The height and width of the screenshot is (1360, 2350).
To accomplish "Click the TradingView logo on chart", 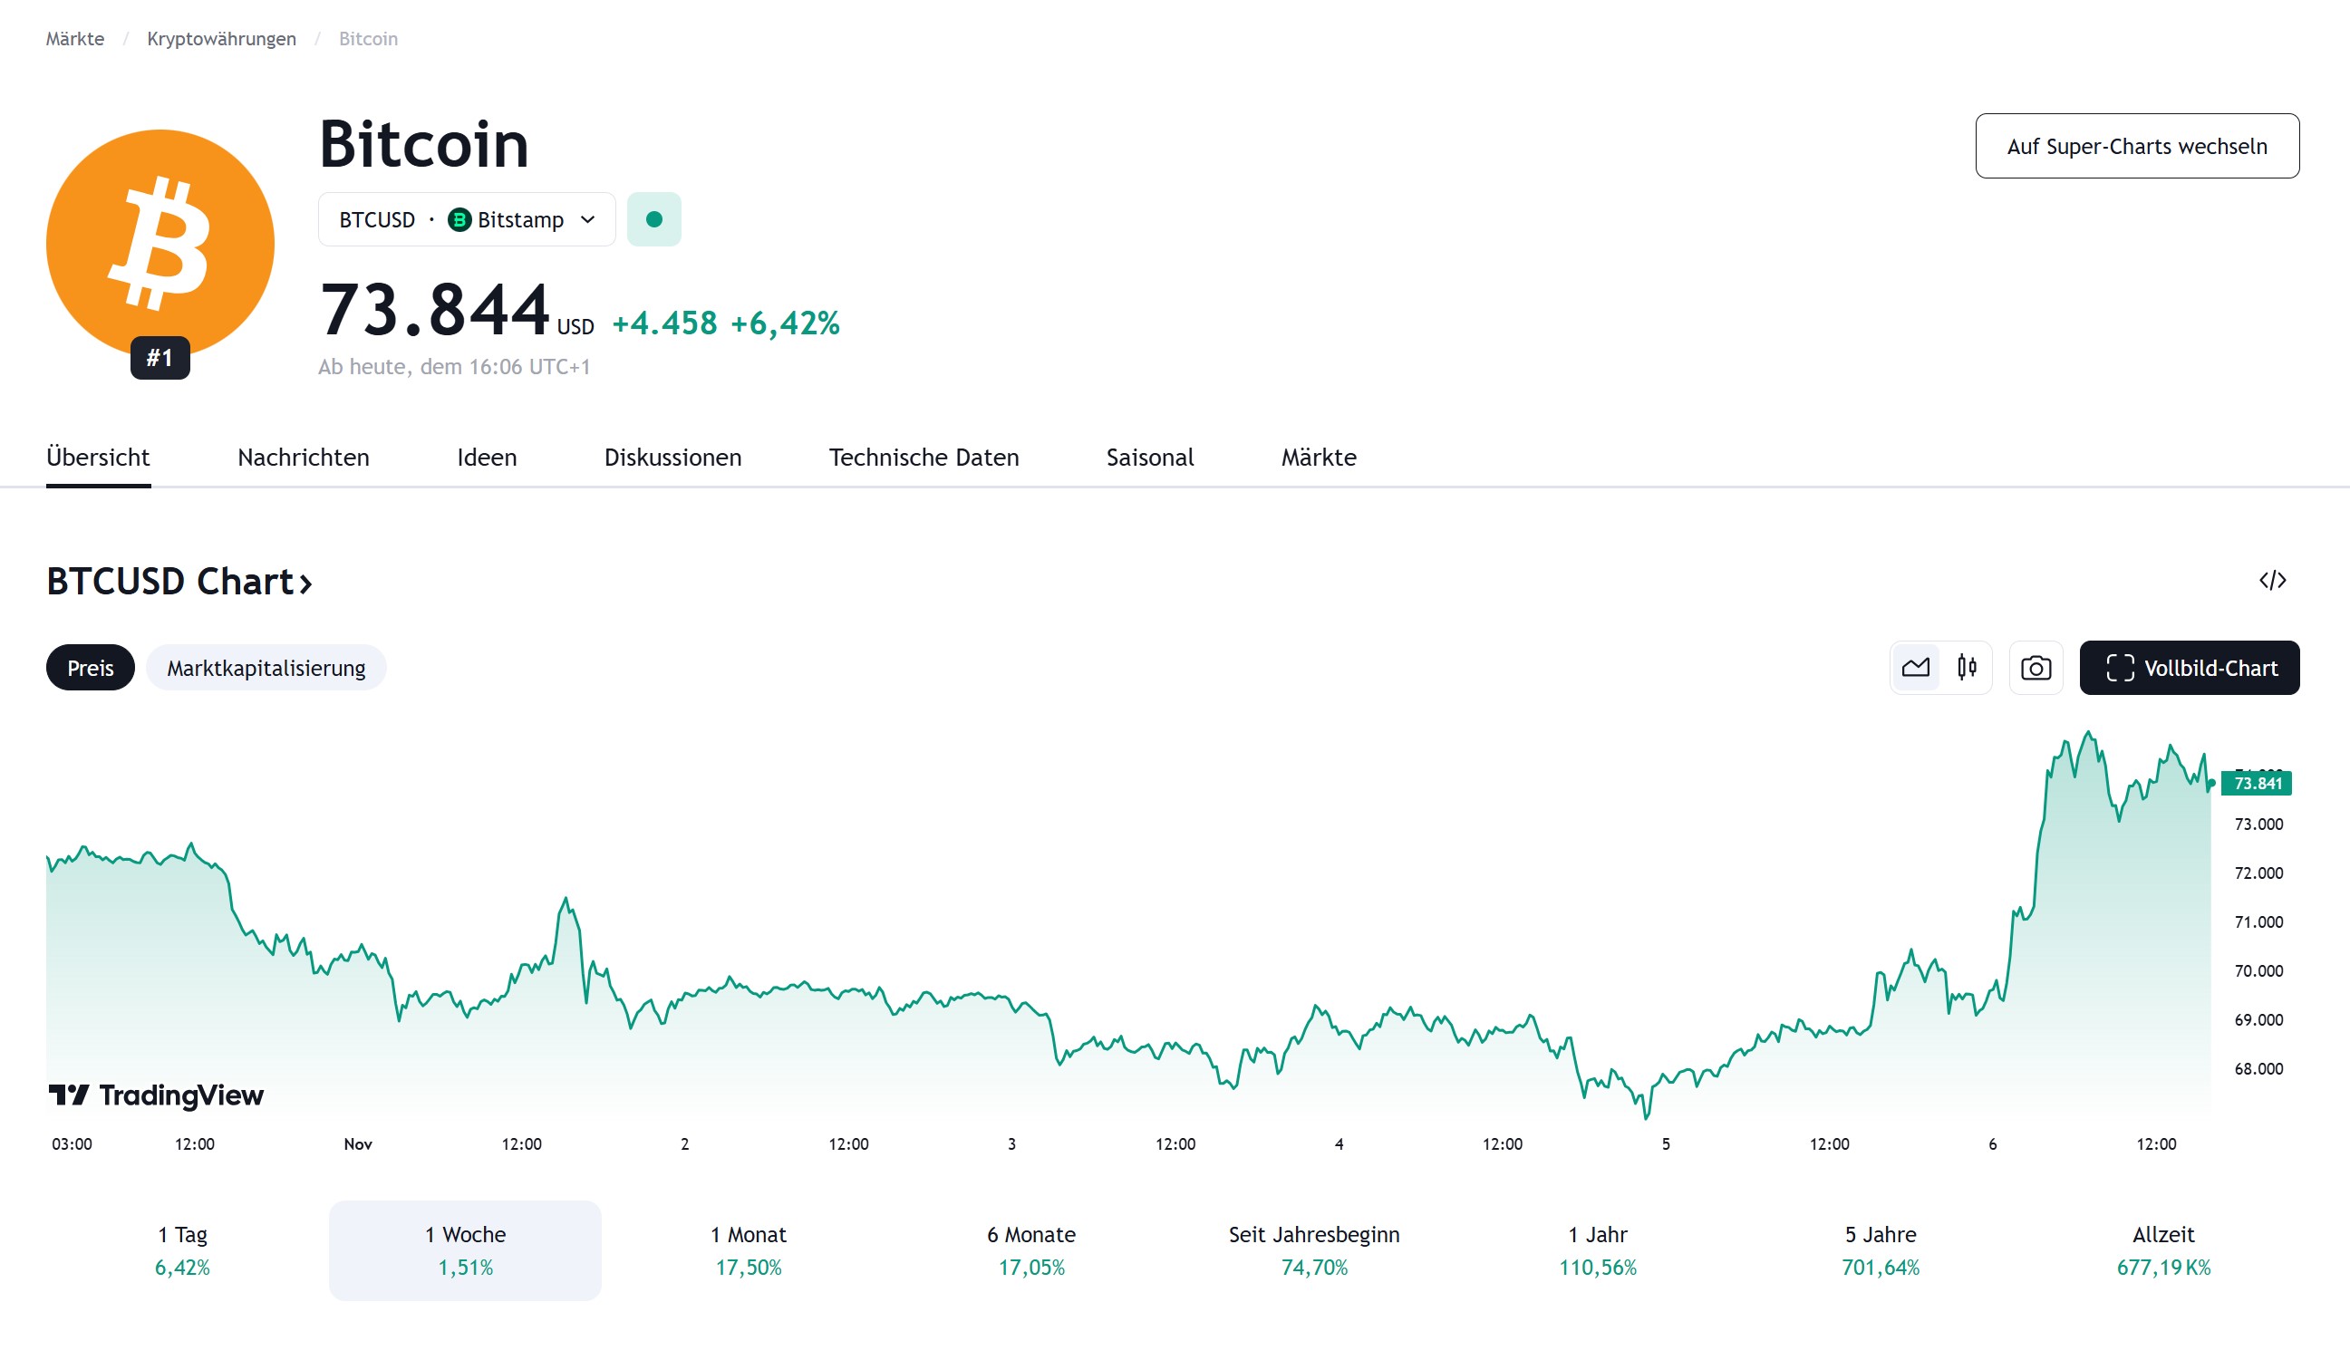I will tap(157, 1095).
